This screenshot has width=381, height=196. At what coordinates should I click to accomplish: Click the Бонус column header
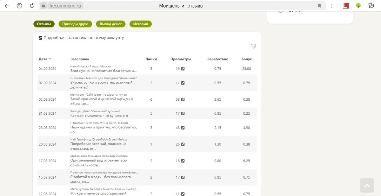click(x=246, y=59)
